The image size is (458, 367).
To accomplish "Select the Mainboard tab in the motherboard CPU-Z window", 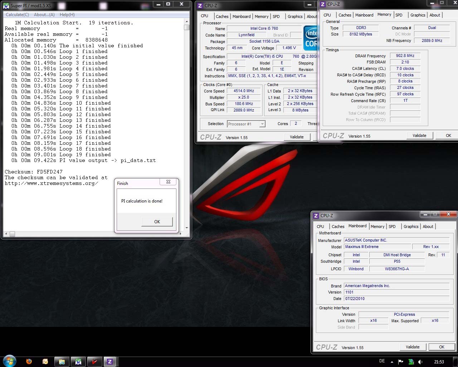I will (357, 226).
